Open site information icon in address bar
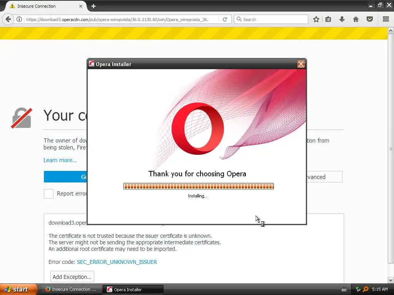This screenshot has height=295, width=394. [x=19, y=19]
